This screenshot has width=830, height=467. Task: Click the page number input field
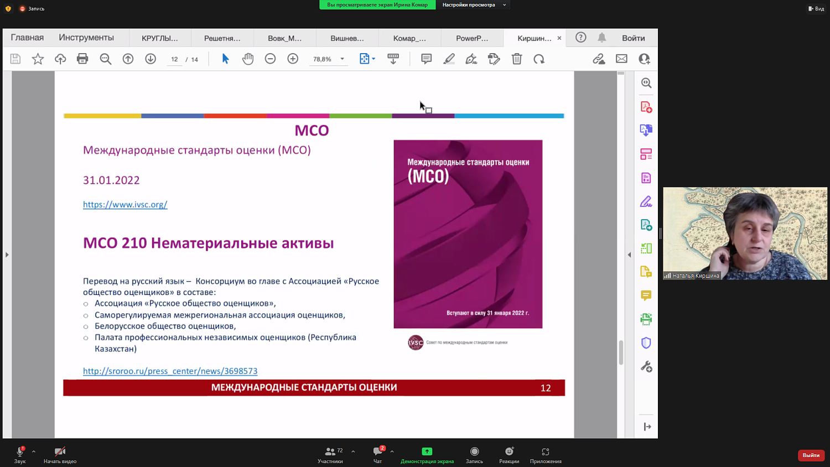pyautogui.click(x=174, y=59)
